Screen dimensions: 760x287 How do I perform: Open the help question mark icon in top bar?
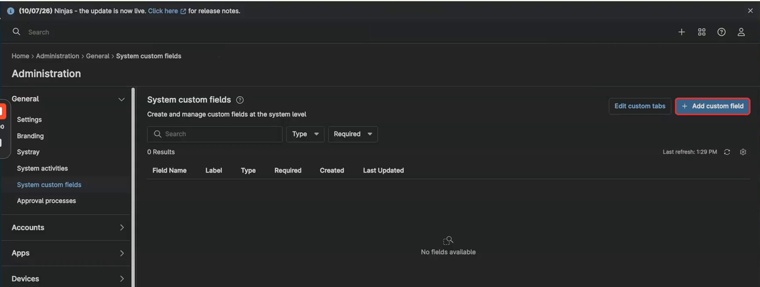coord(721,32)
